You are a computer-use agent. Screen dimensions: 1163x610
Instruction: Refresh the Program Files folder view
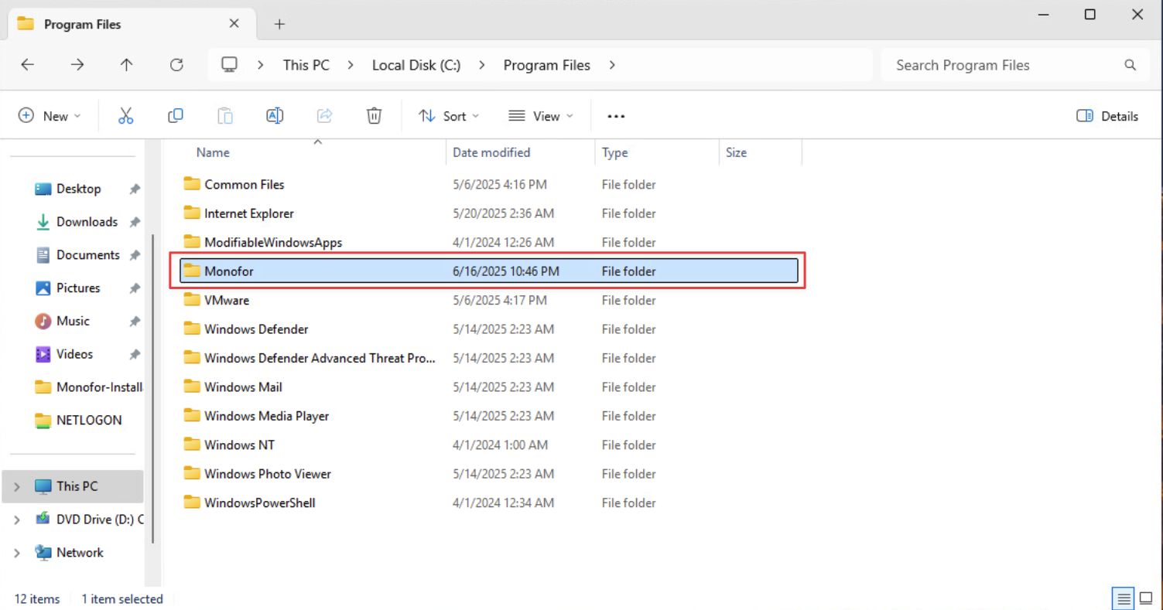click(176, 65)
